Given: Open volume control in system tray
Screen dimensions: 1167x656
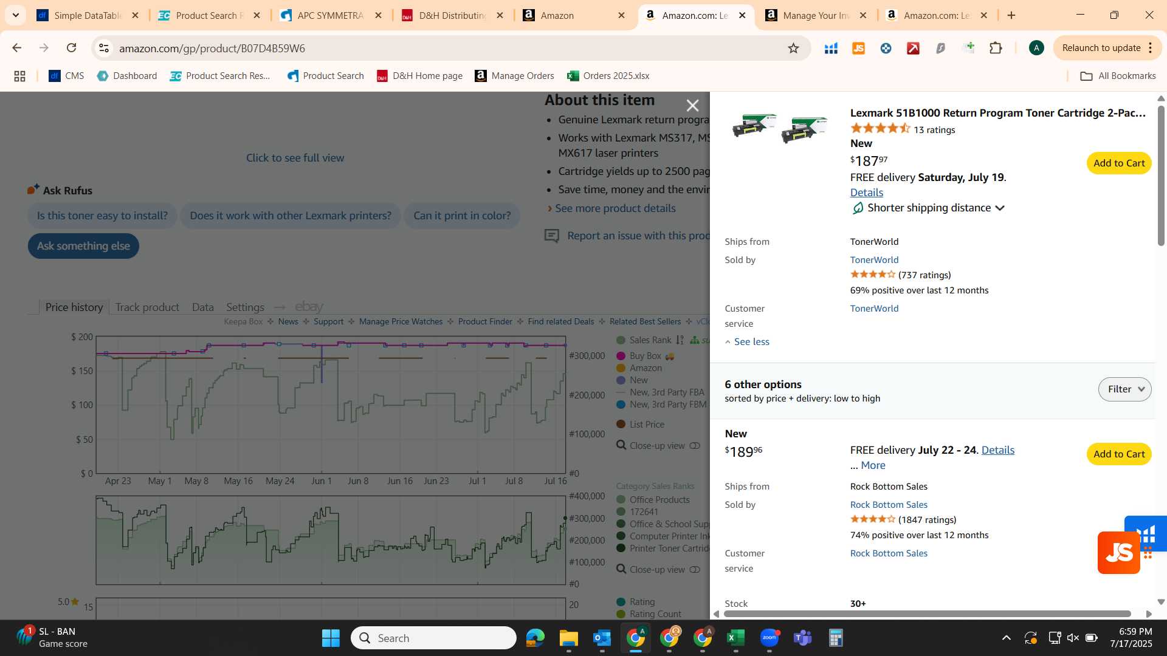Looking at the screenshot, I should point(1073,638).
